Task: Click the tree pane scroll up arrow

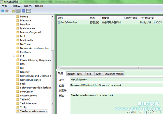Action: coord(53,16)
